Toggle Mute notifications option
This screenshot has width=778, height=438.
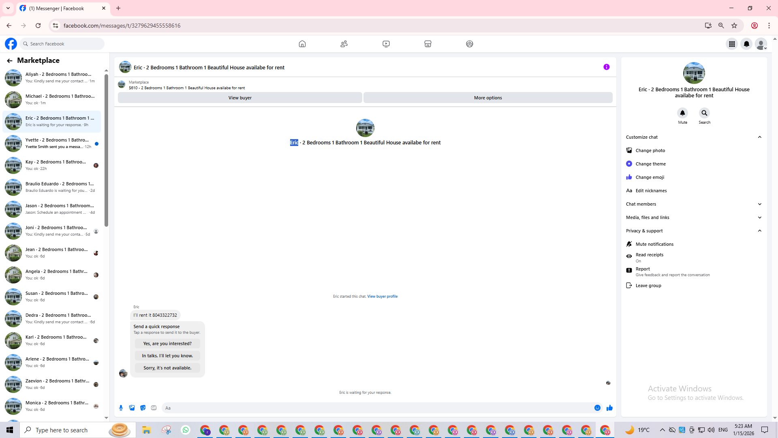coord(654,244)
